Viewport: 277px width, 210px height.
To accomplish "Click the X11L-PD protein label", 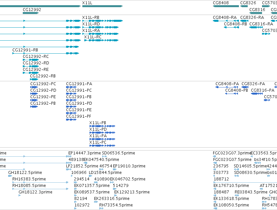I will pos(98,129).
